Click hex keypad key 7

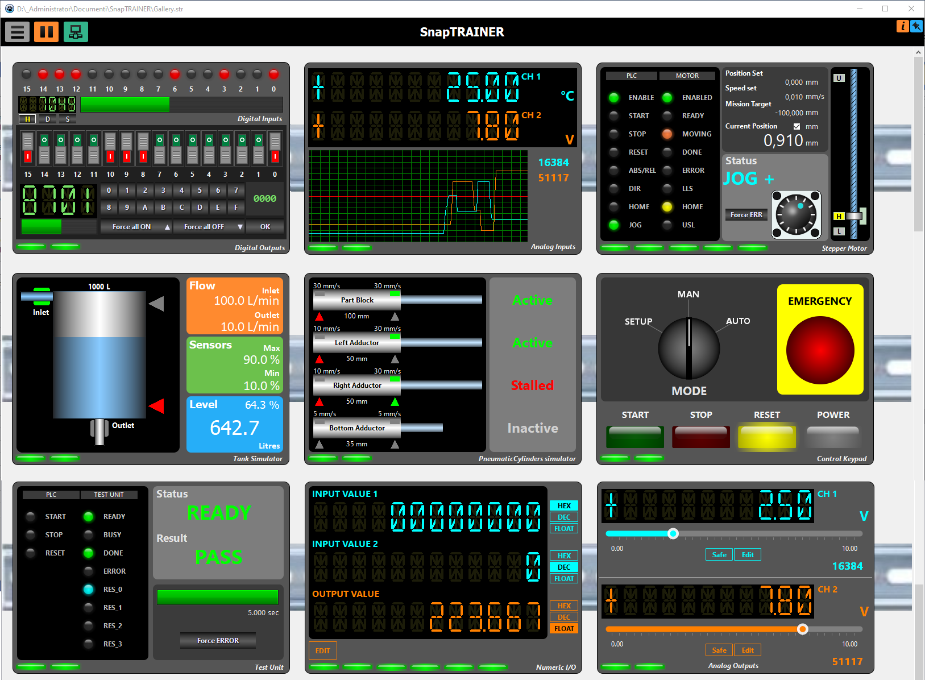coord(236,190)
